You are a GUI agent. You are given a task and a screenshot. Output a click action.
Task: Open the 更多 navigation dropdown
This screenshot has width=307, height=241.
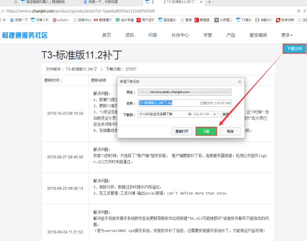pos(286,35)
